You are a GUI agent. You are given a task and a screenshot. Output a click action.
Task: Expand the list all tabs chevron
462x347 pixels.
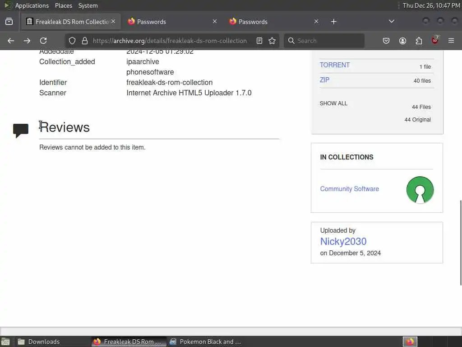click(x=391, y=22)
